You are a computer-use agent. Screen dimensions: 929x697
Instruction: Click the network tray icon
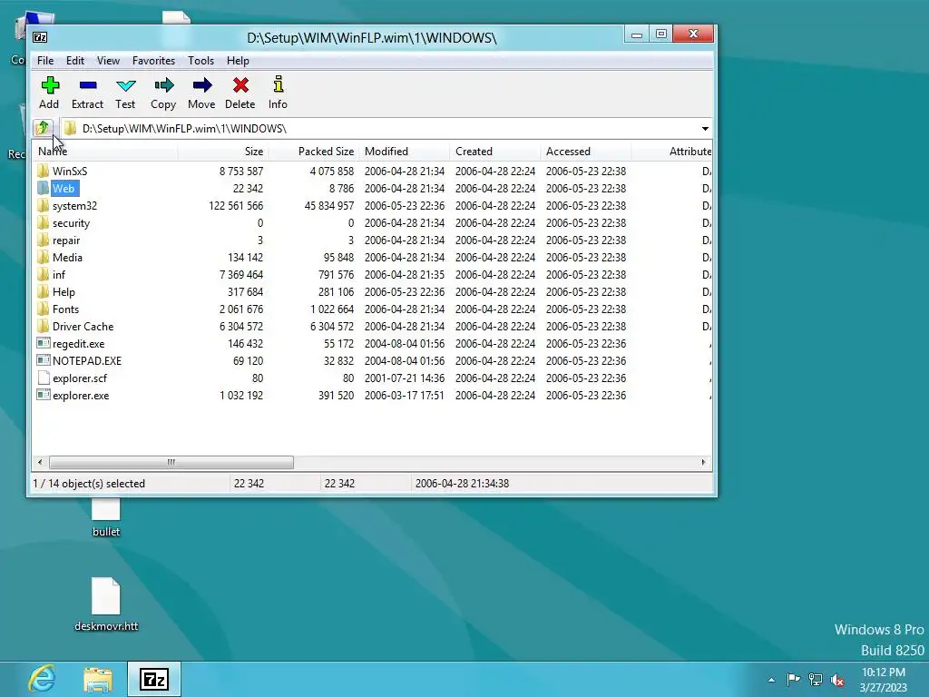pyautogui.click(x=816, y=680)
